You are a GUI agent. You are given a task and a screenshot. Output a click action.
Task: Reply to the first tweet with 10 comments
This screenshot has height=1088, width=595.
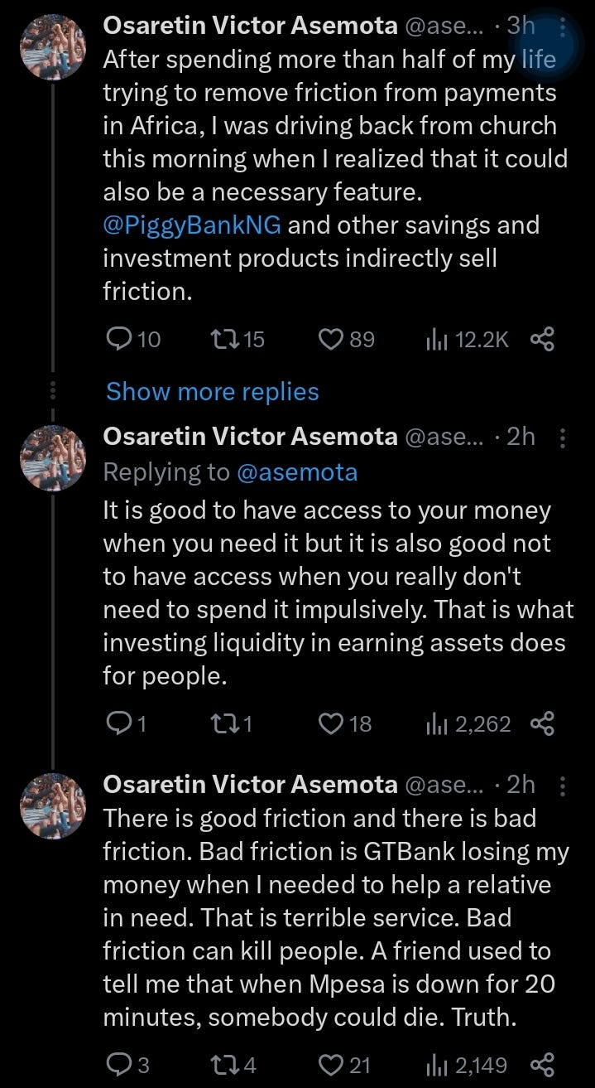[133, 339]
